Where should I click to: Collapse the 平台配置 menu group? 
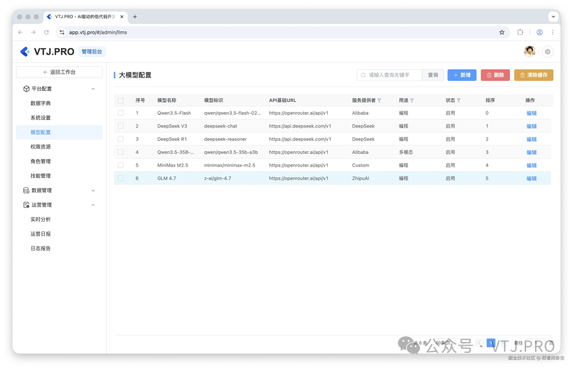93,89
